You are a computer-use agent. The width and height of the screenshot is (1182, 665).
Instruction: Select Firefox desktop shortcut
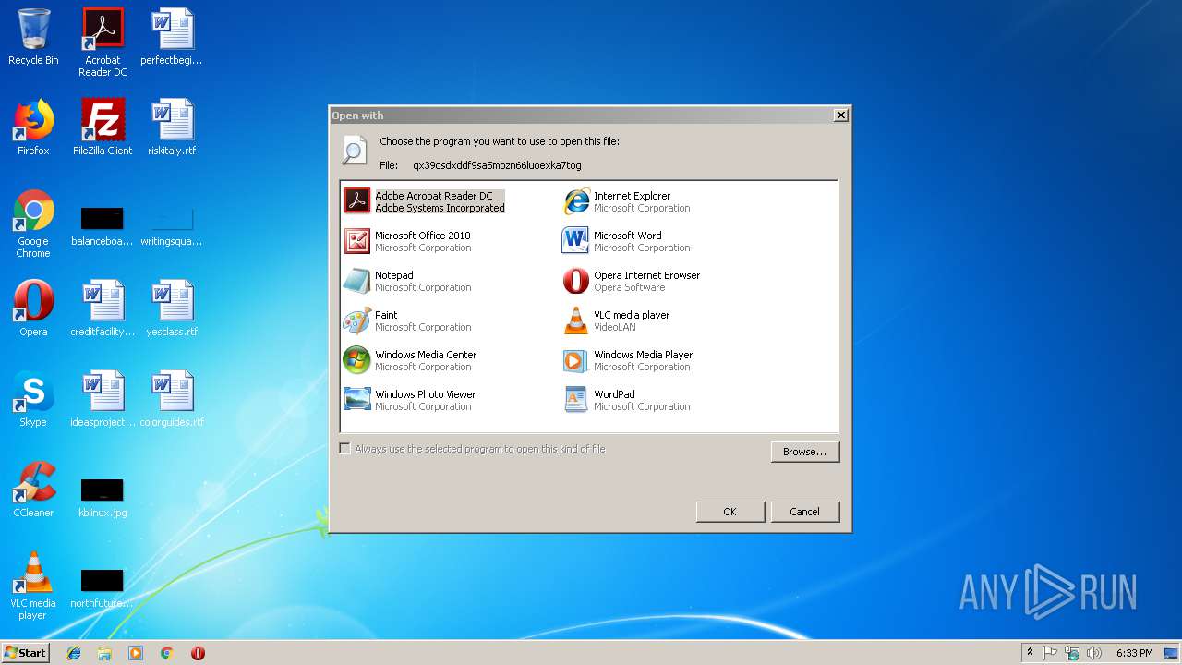pyautogui.click(x=33, y=127)
